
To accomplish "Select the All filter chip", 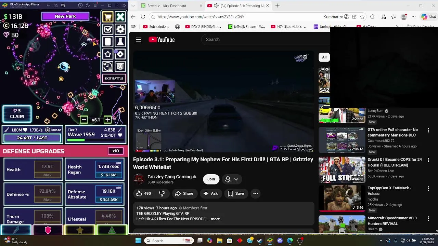I will (324, 57).
